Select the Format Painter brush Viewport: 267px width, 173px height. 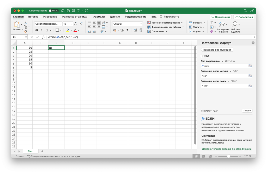click(x=26, y=31)
